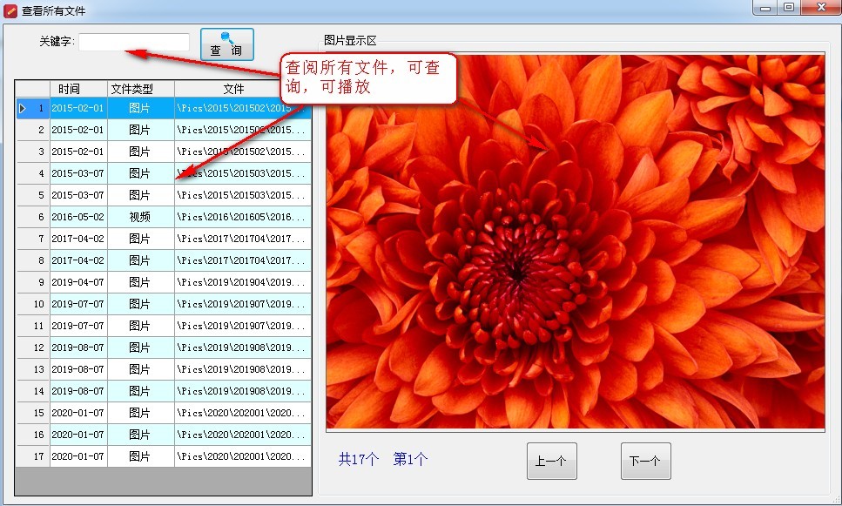Screen dimensions: 842x506
Task: Click the 文件类型 column header
Action: (141, 89)
